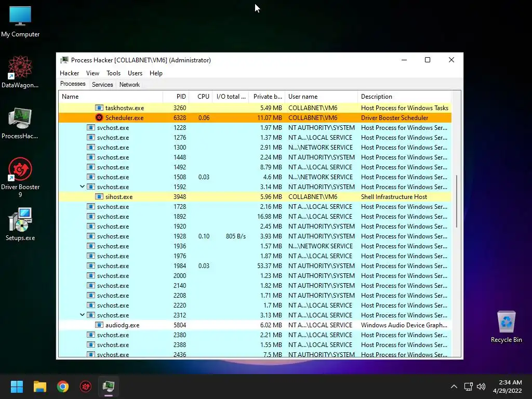Click the Driver Booster Scheduler description
The height and width of the screenshot is (399, 532).
[394, 118]
